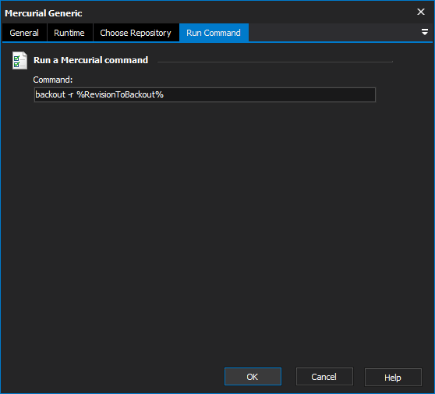Screen dimensions: 435x394
Task: Select the Choose Repository tab
Action: 136,33
